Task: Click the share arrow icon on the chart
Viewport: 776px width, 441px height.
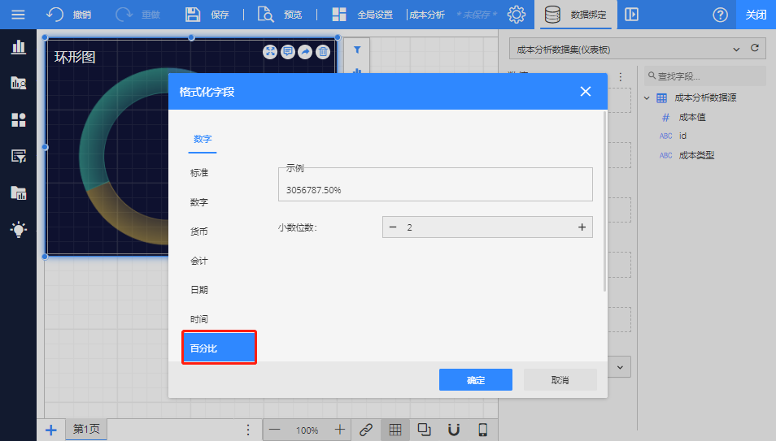Action: tap(305, 52)
